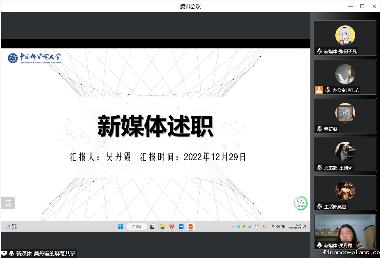Click the green 57% network indicator circle
Viewport: 381px width, 259px height.
[300, 203]
